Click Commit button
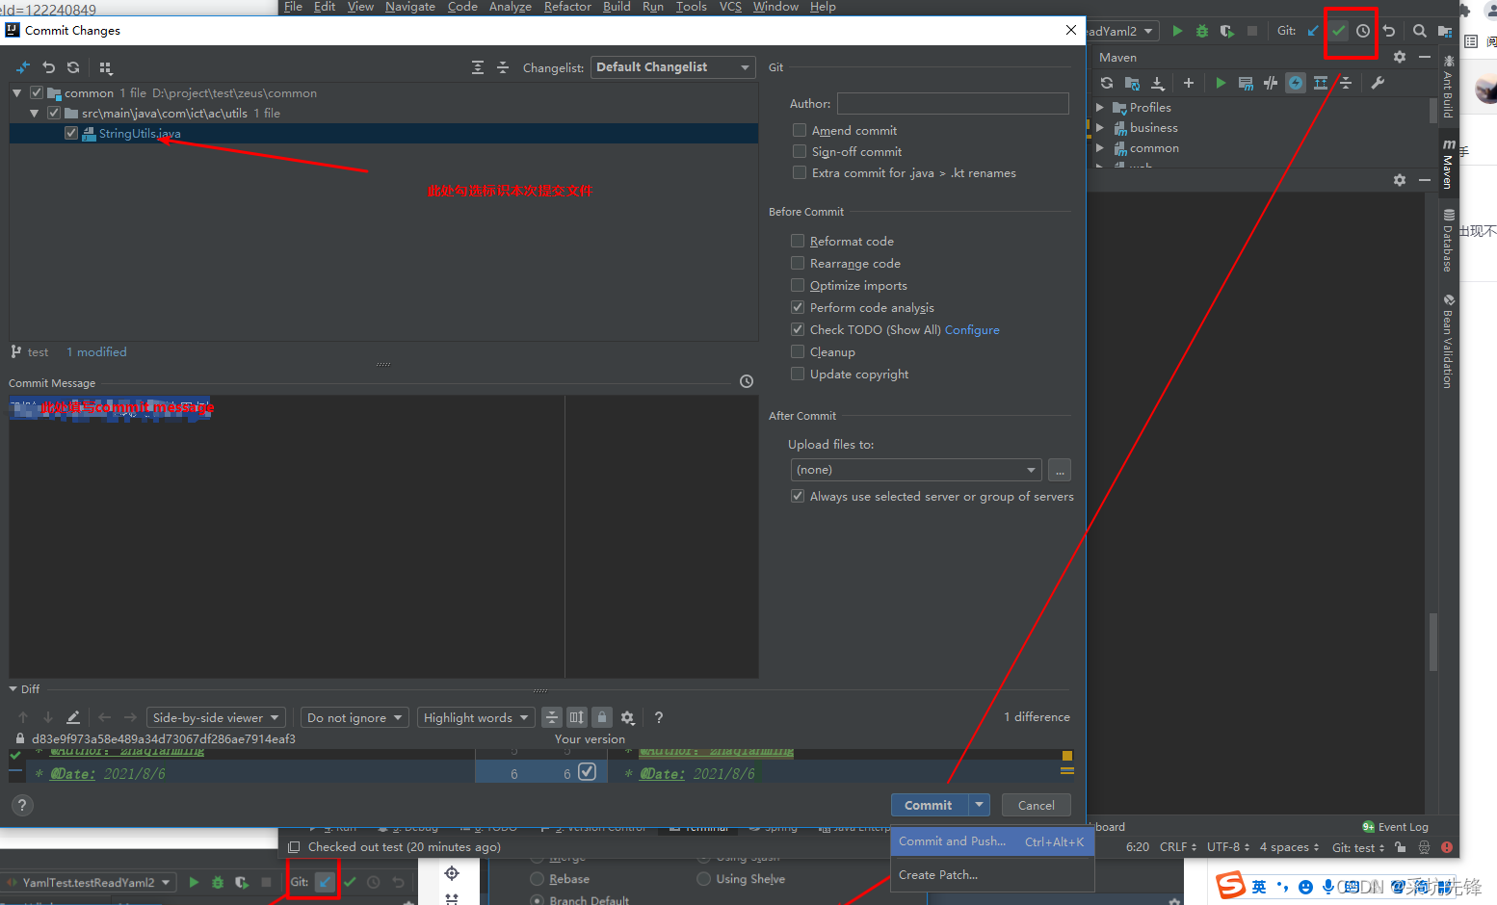This screenshot has height=905, width=1497. click(x=930, y=805)
